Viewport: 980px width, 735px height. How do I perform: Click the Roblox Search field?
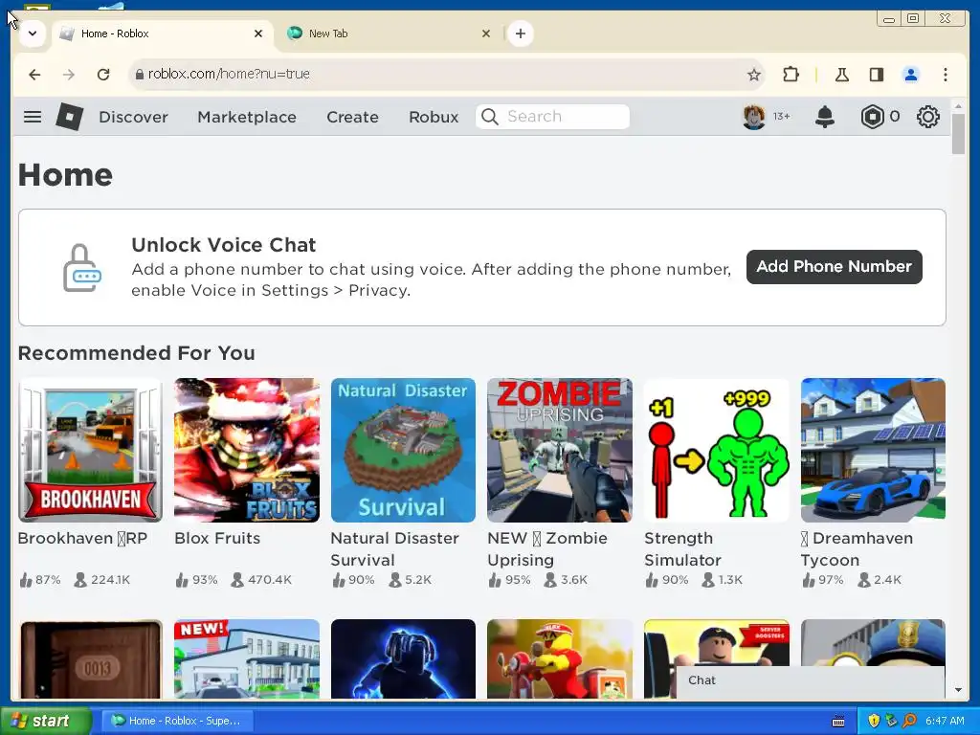point(552,117)
